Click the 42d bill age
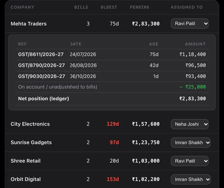 (154, 65)
